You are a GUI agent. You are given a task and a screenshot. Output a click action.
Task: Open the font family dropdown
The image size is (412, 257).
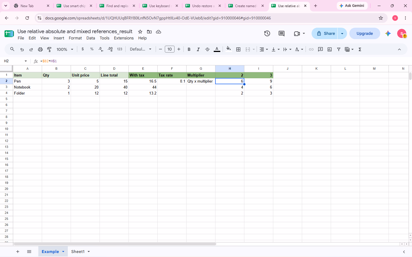click(140, 49)
